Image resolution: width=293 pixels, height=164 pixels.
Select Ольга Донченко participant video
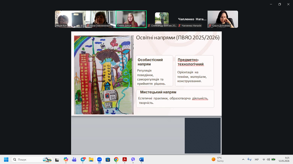point(223,19)
